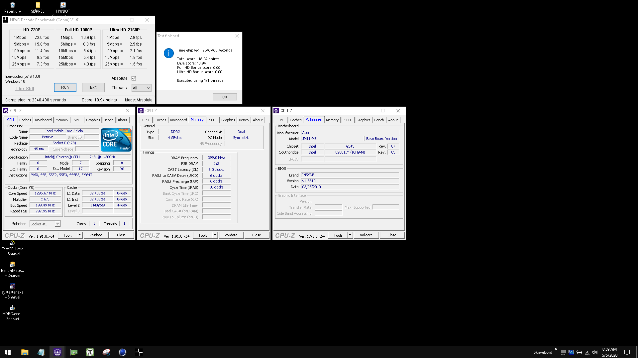This screenshot has height=358, width=638.
Task: Close the Test finished dialog
Action: coord(237,36)
